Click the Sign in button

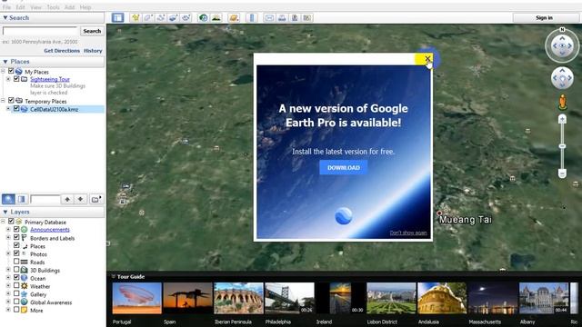pyautogui.click(x=544, y=17)
